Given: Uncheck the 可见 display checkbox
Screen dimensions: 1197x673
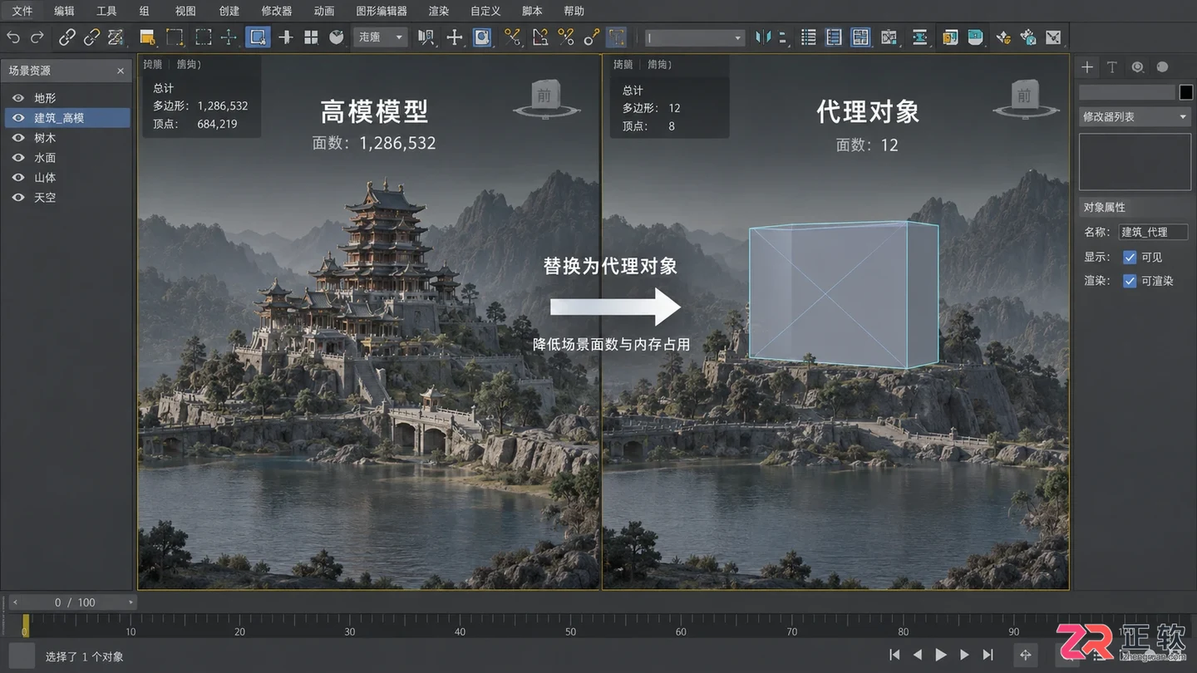Looking at the screenshot, I should 1130,258.
